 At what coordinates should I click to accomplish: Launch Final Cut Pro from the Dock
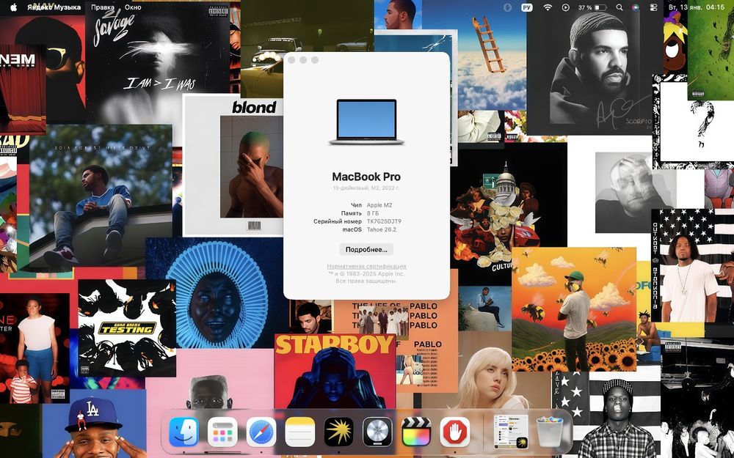(x=416, y=432)
